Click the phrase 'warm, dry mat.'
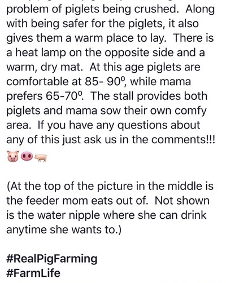Viewport: 226px width, 283px height. click(x=45, y=68)
